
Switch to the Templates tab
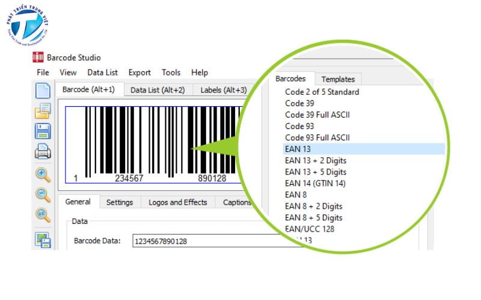(x=338, y=79)
